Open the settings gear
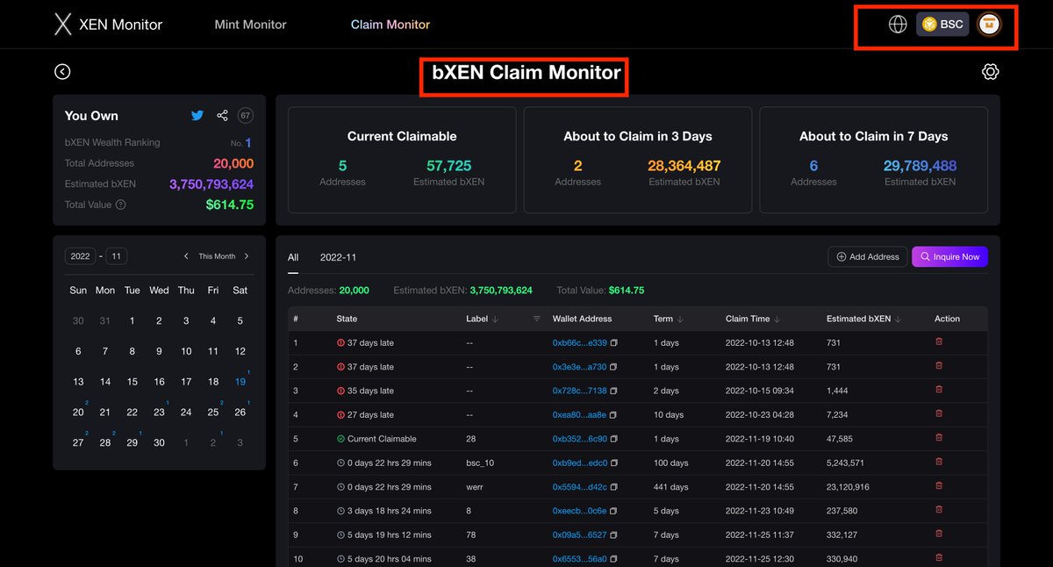 991,71
